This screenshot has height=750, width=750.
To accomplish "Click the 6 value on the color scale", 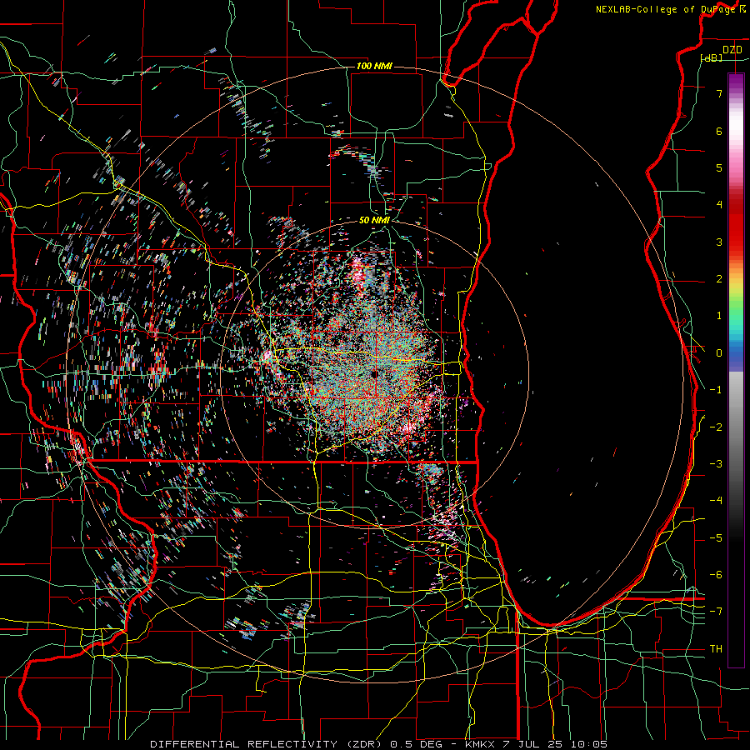I will (x=719, y=131).
